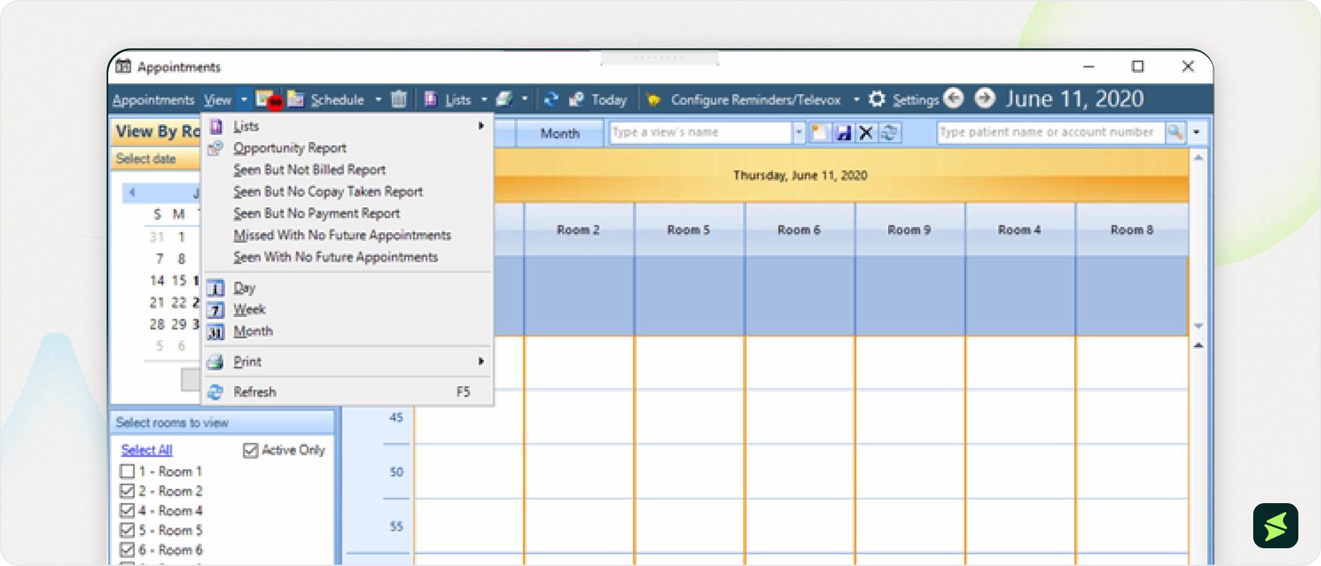Open the patient search options dropdown arrow
1321x566 pixels.
[x=1196, y=132]
